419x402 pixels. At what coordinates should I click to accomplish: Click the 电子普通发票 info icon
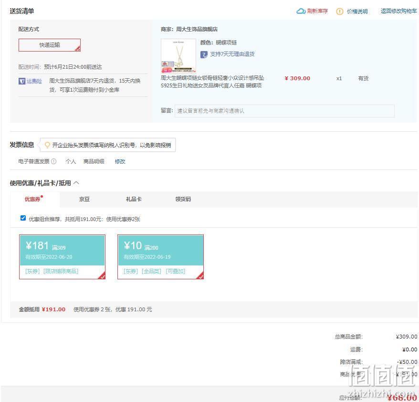coord(54,161)
